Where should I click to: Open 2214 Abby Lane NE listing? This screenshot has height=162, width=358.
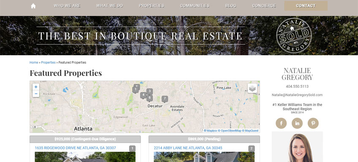[188, 148]
